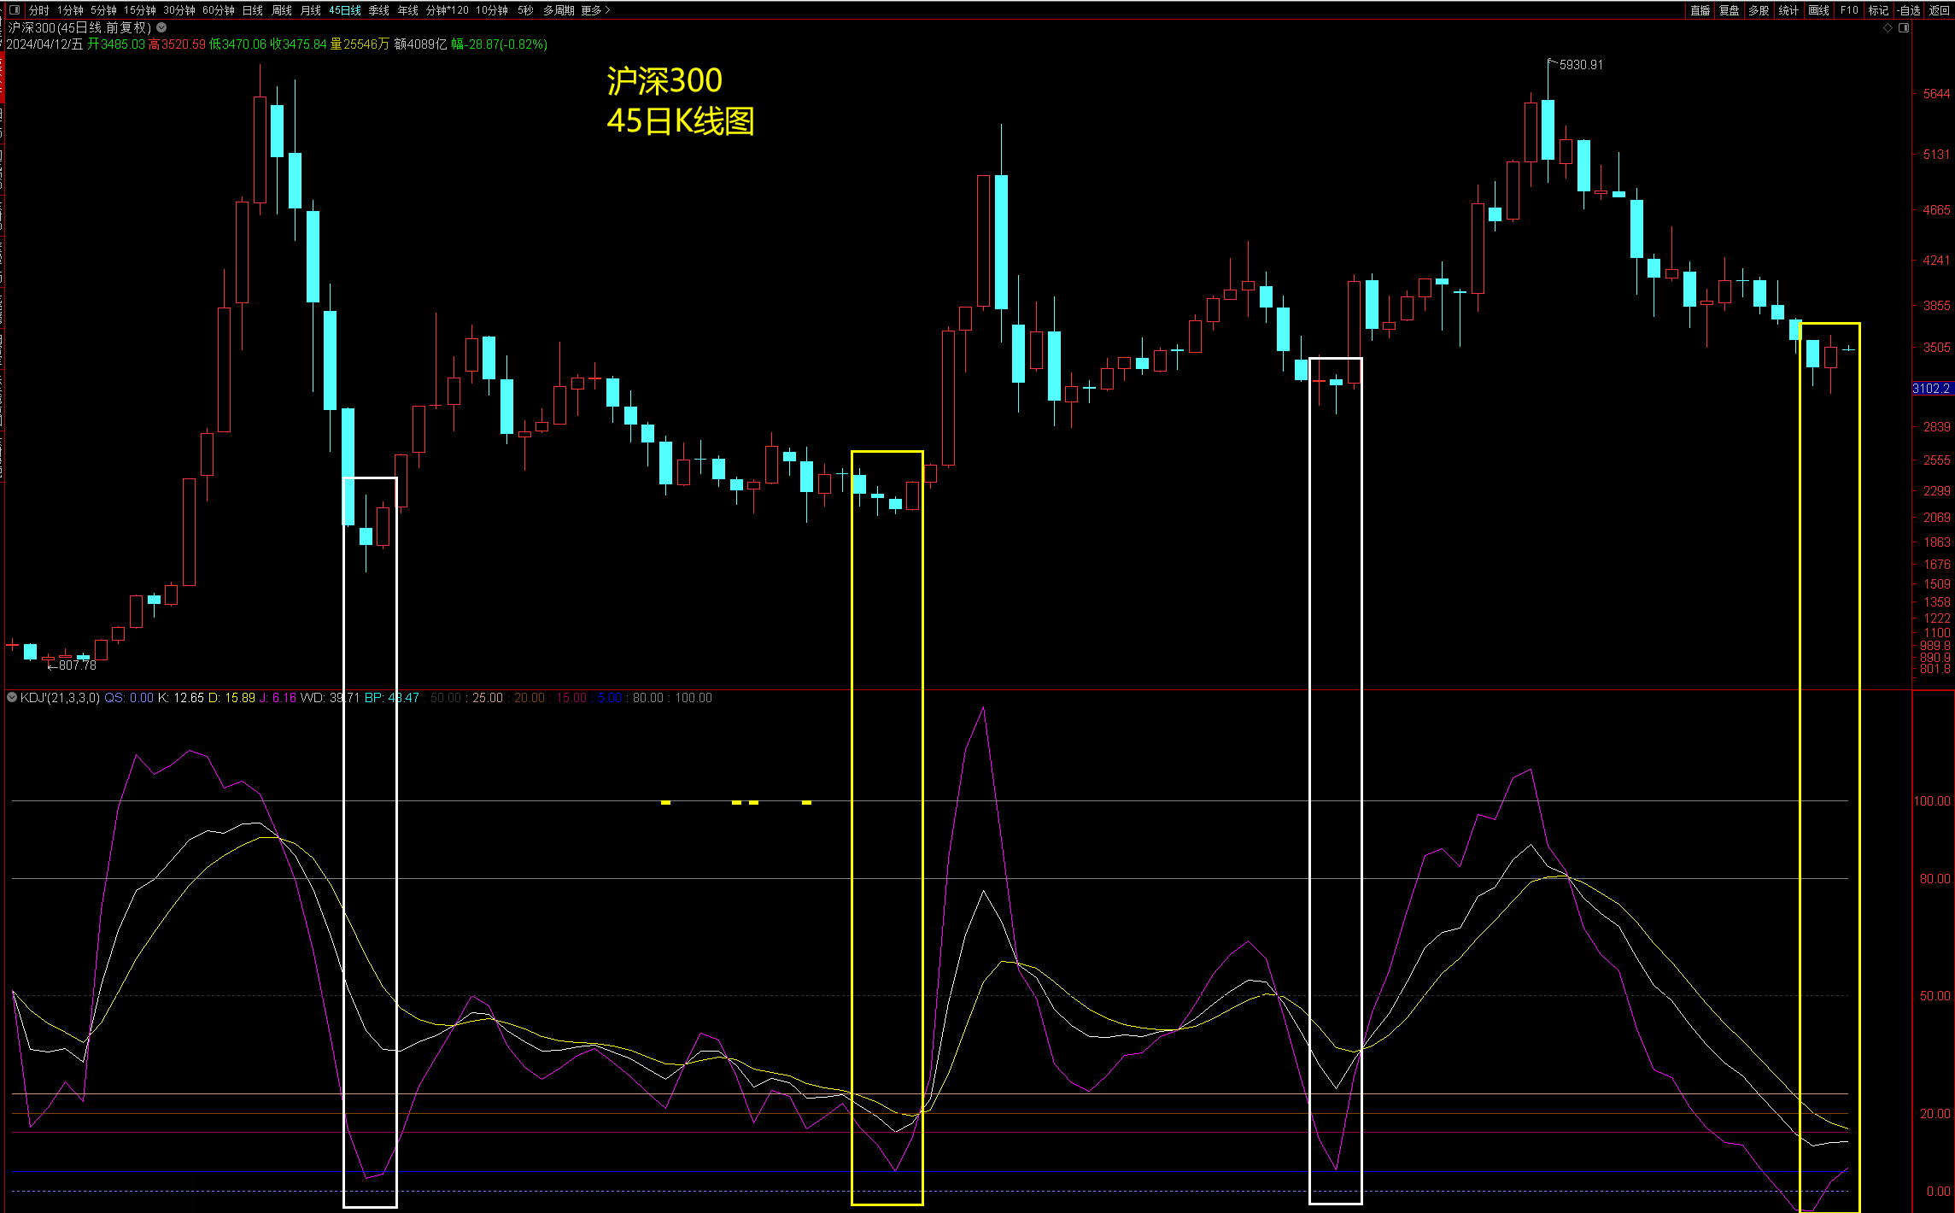
Task: Toggle the left sidebar panel icon
Action: tap(14, 10)
